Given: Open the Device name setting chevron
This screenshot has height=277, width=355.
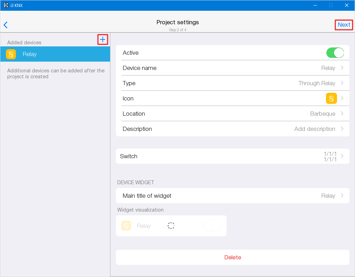Looking at the screenshot, I should (x=342, y=68).
